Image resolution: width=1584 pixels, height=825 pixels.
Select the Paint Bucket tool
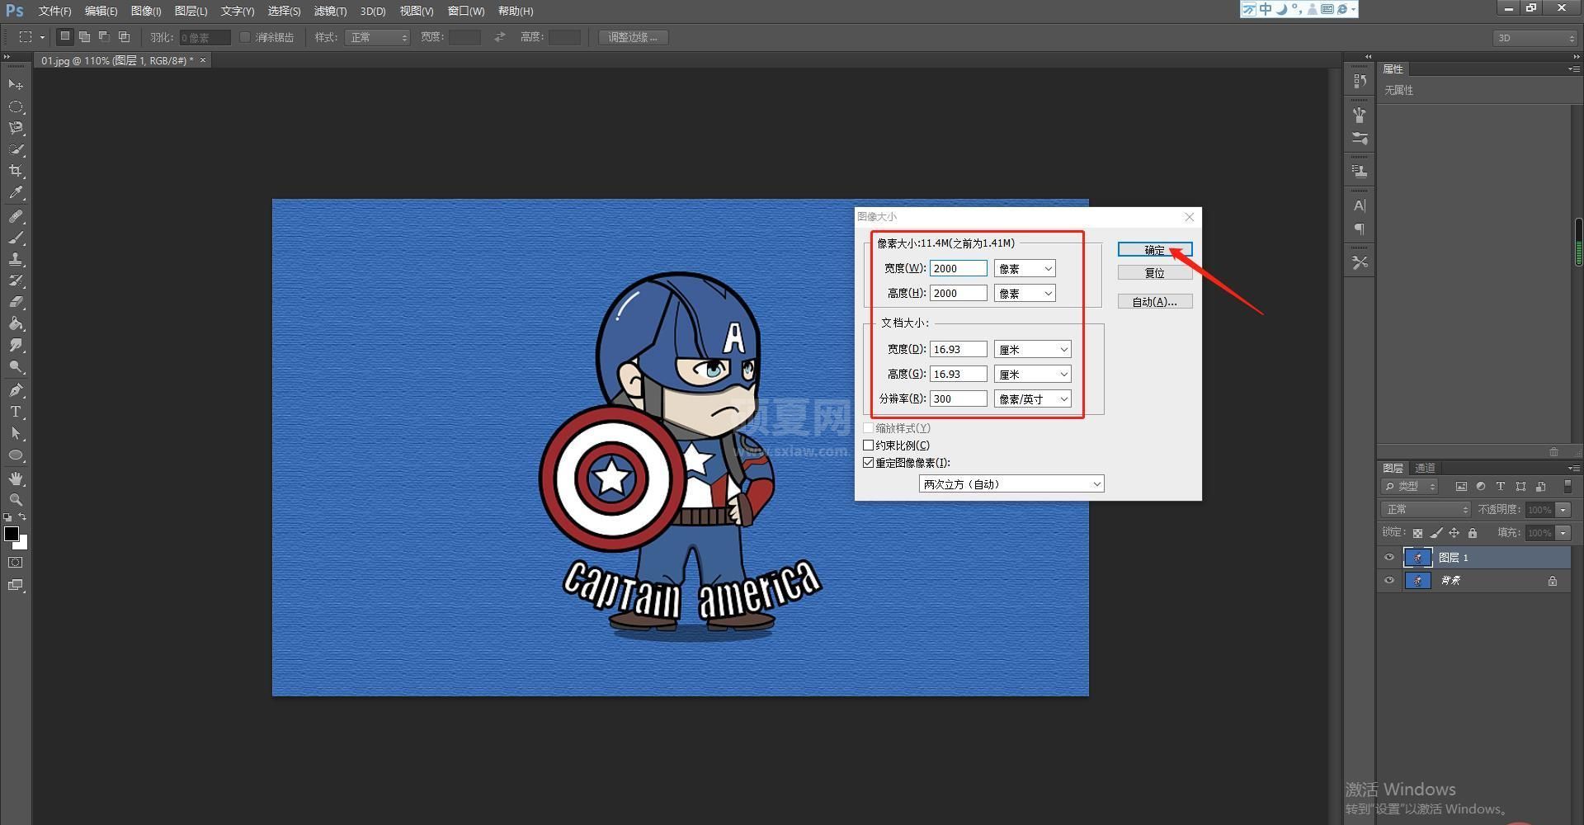tap(16, 323)
